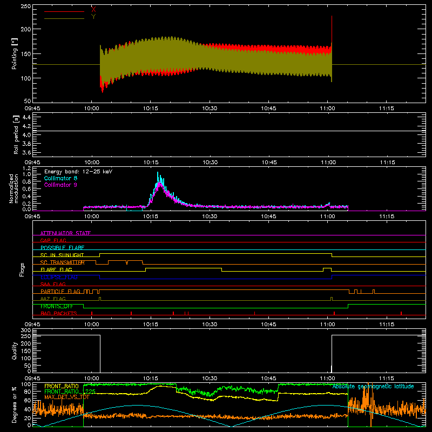Click 10:15 time label under Pointing plot
432x432 pixels.
click(151, 109)
